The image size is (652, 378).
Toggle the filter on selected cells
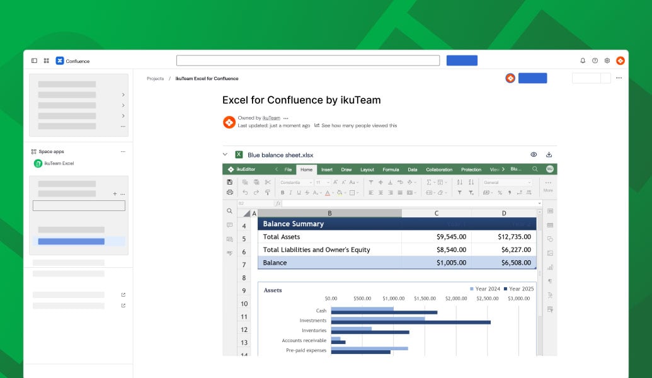pos(460,192)
